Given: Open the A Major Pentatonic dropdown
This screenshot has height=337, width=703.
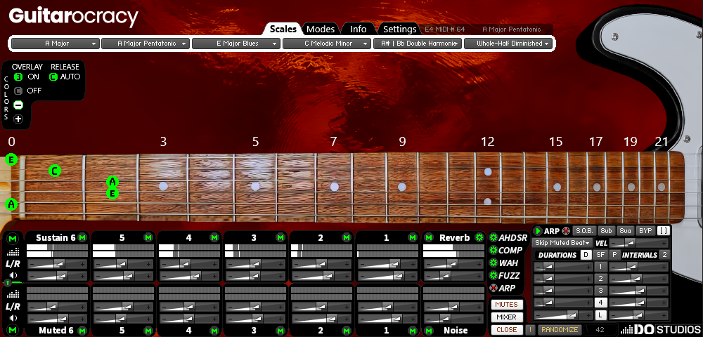Looking at the screenshot, I should tap(146, 44).
